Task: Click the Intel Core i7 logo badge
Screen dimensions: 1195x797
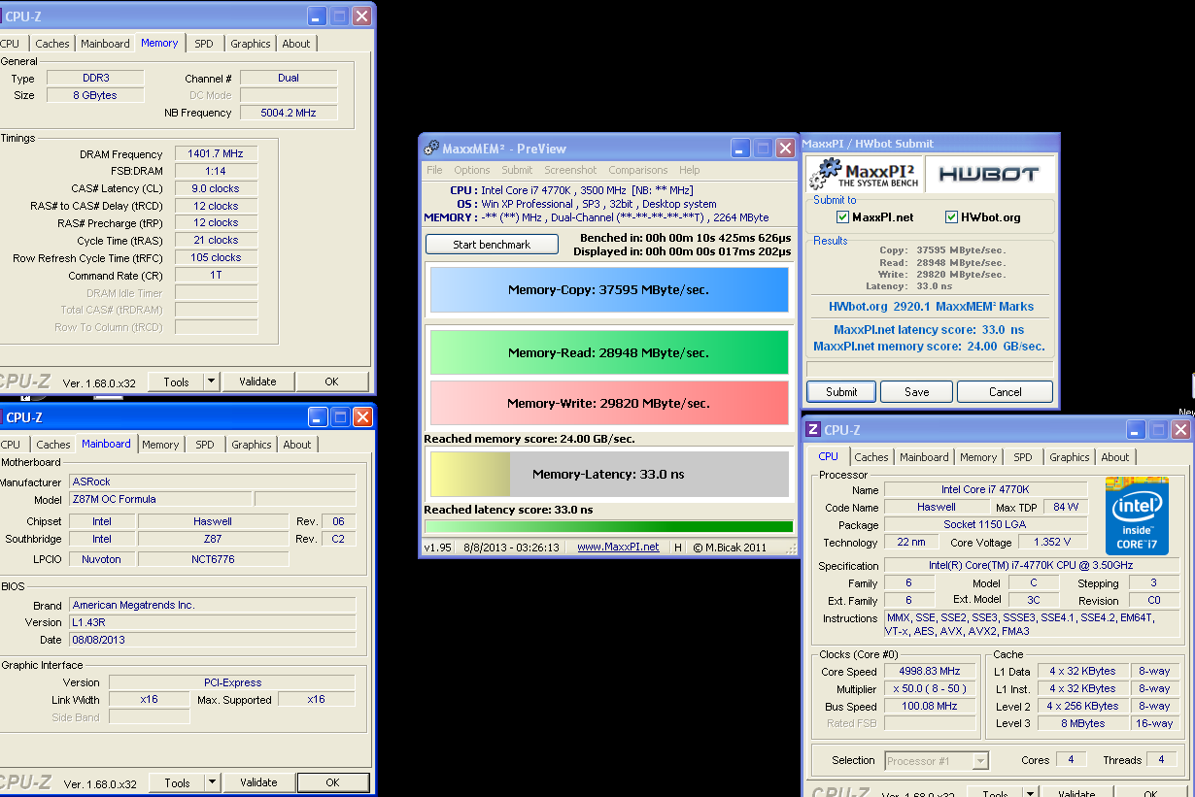Action: [x=1137, y=516]
